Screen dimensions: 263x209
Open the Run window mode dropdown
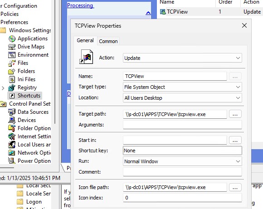(x=182, y=161)
